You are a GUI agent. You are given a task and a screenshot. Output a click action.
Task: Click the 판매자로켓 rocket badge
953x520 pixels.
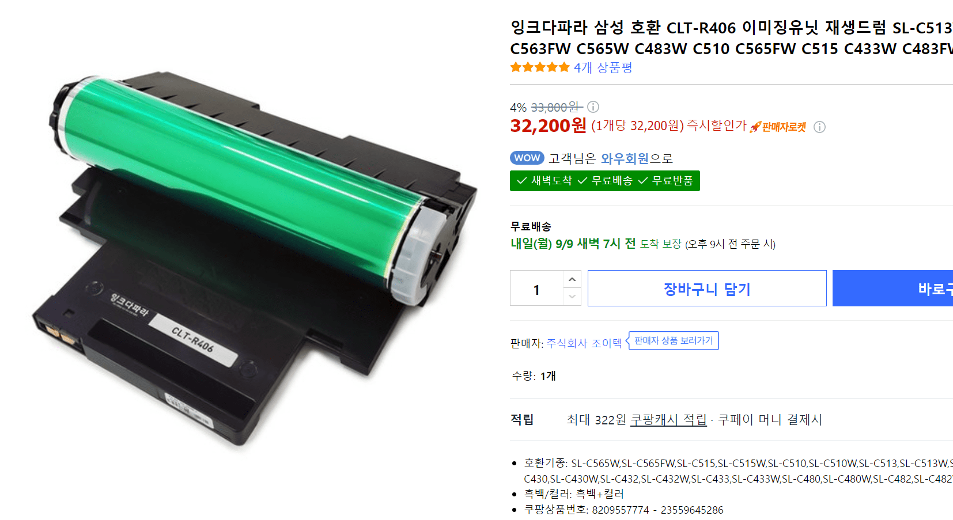click(x=778, y=127)
